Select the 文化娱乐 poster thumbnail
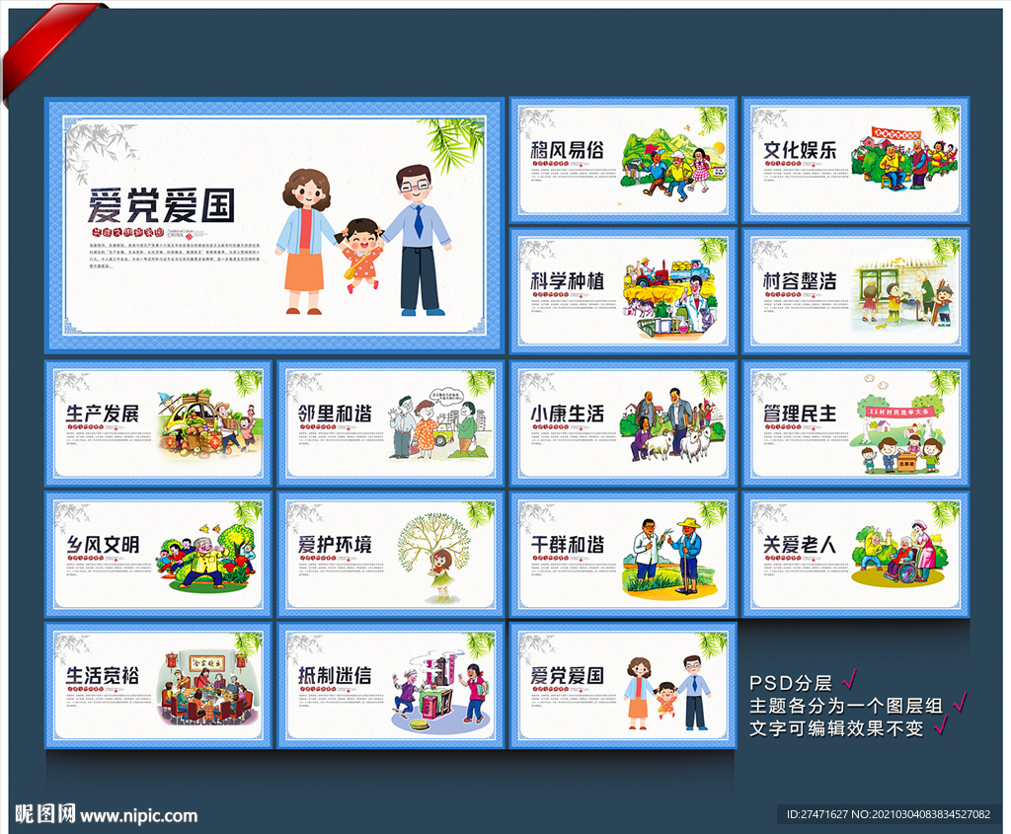The height and width of the screenshot is (834, 1011). [856, 160]
